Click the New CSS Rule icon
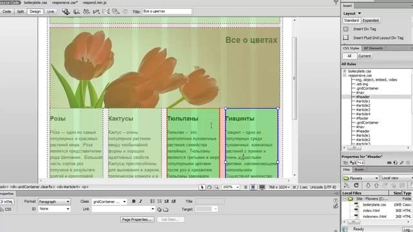Viewport: 413px width, 232px height. 395,163
